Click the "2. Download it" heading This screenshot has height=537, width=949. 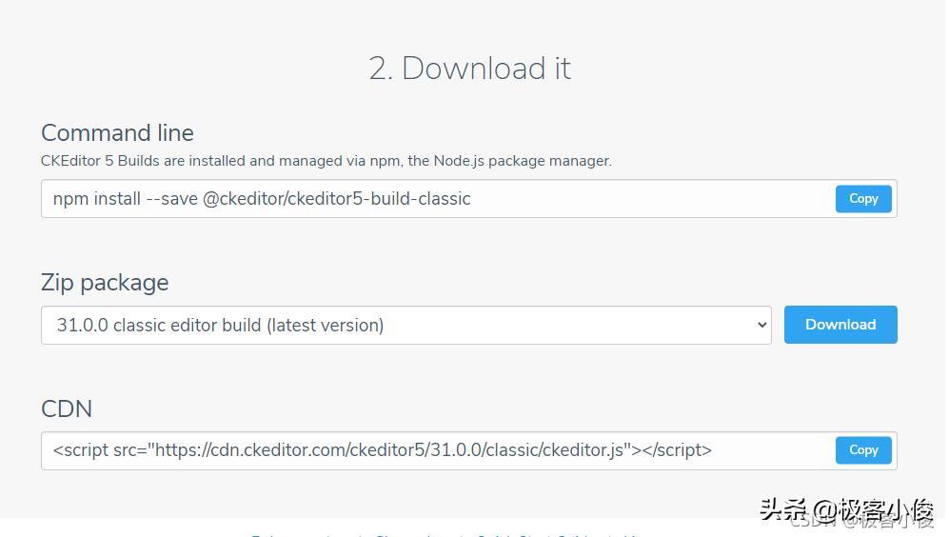tap(470, 69)
